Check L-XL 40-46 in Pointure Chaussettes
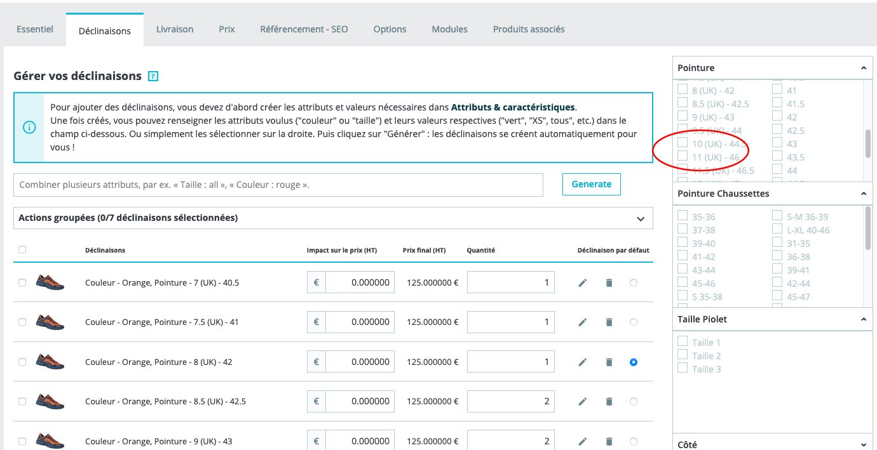This screenshot has width=877, height=450. click(x=777, y=229)
